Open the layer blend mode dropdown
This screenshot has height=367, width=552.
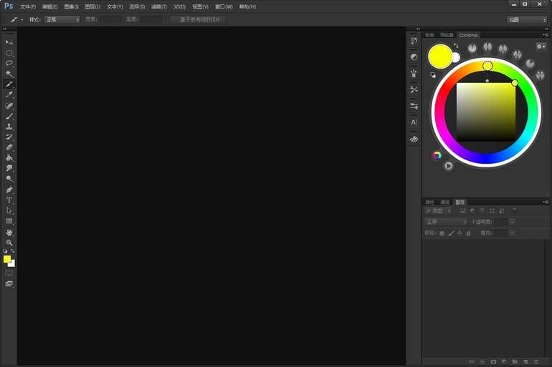click(446, 222)
